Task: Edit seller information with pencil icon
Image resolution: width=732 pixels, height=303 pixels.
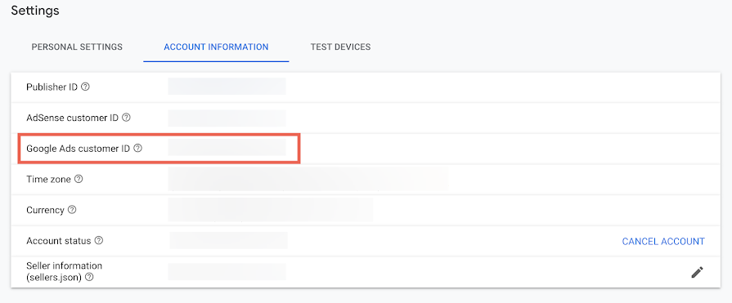Action: point(697,272)
